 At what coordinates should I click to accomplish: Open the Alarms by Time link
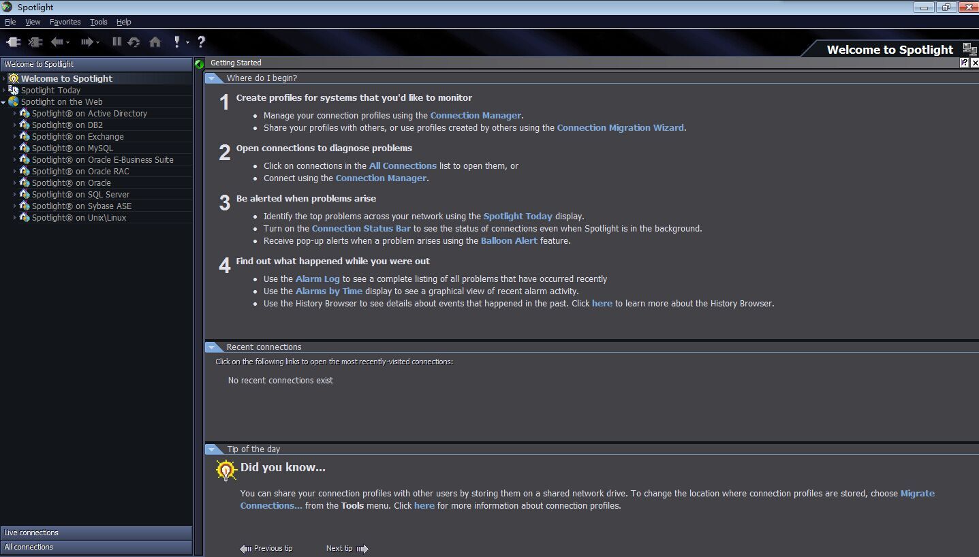pos(329,291)
